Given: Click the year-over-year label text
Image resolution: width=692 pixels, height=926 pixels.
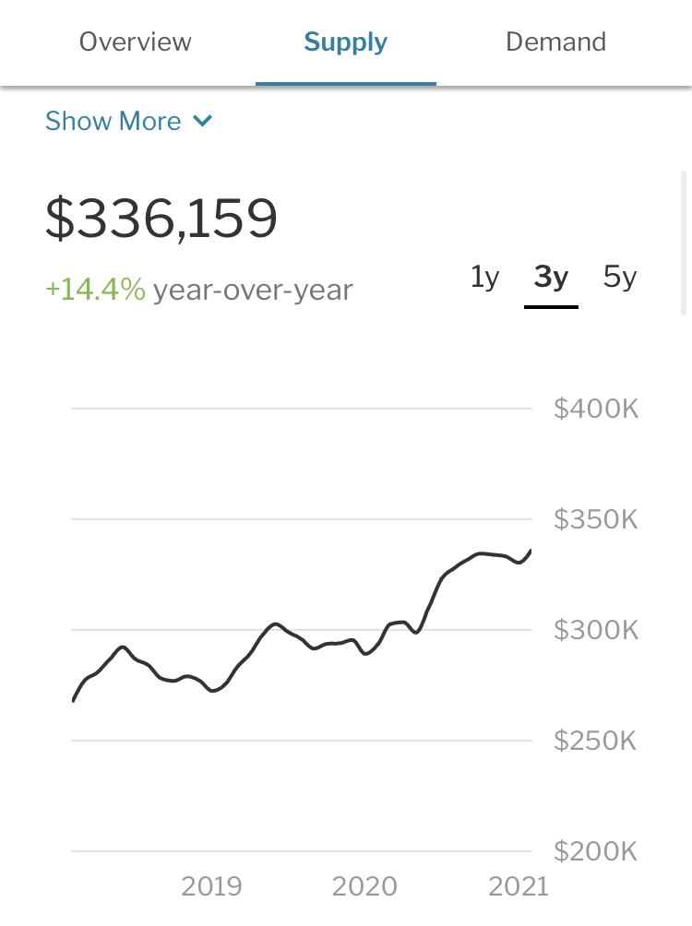Looking at the screenshot, I should click(253, 290).
